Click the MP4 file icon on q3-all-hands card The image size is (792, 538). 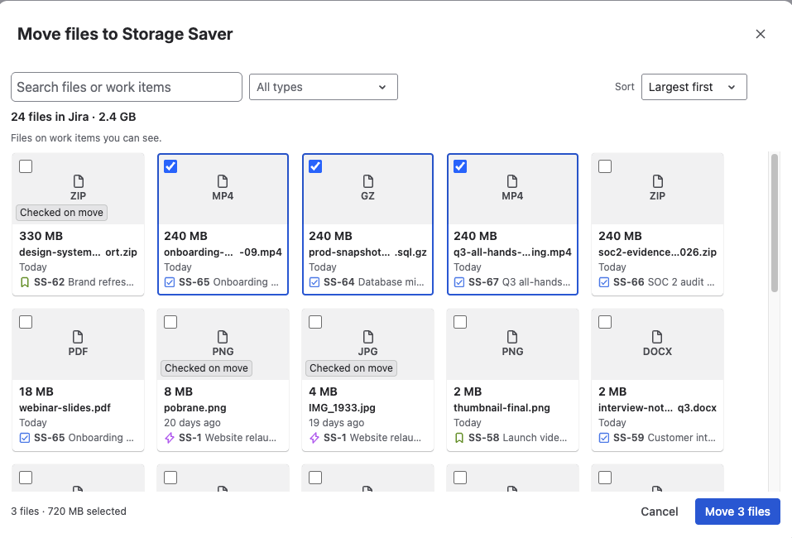click(x=512, y=181)
